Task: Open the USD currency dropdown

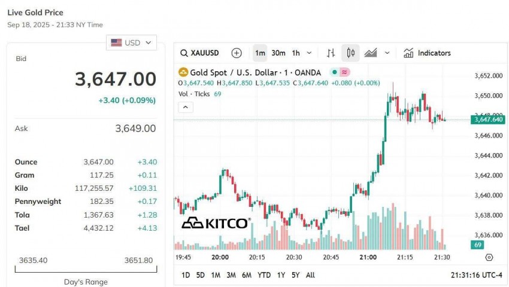Action: point(132,42)
